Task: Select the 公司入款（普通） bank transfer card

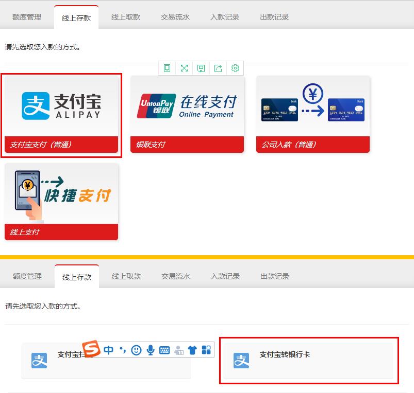Action: click(312, 115)
